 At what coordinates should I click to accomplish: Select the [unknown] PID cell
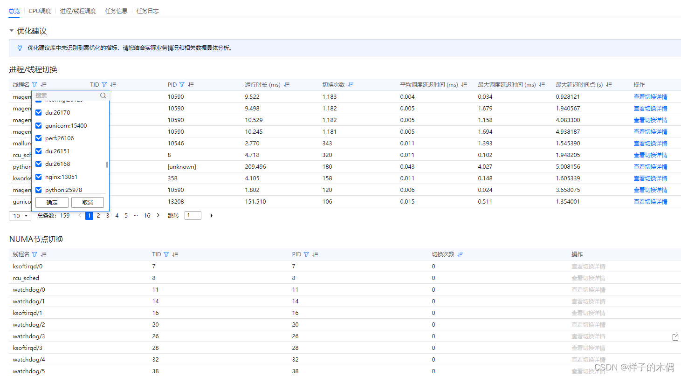(x=182, y=167)
